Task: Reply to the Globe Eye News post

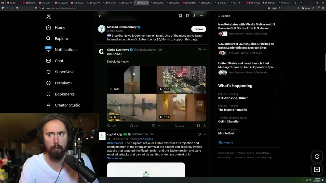Action: [112, 126]
